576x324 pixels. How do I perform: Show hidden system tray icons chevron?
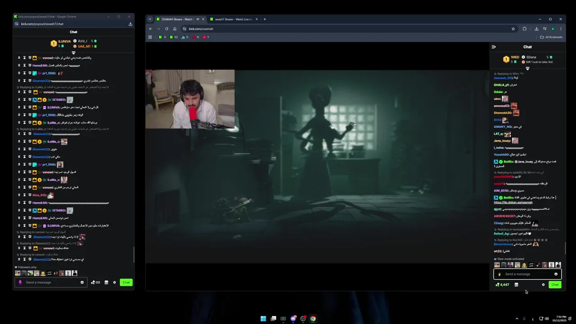pyautogui.click(x=517, y=319)
